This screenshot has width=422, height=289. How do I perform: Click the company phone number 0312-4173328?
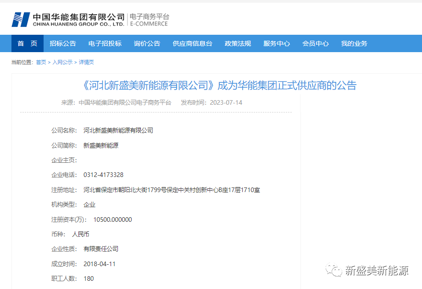coord(103,175)
